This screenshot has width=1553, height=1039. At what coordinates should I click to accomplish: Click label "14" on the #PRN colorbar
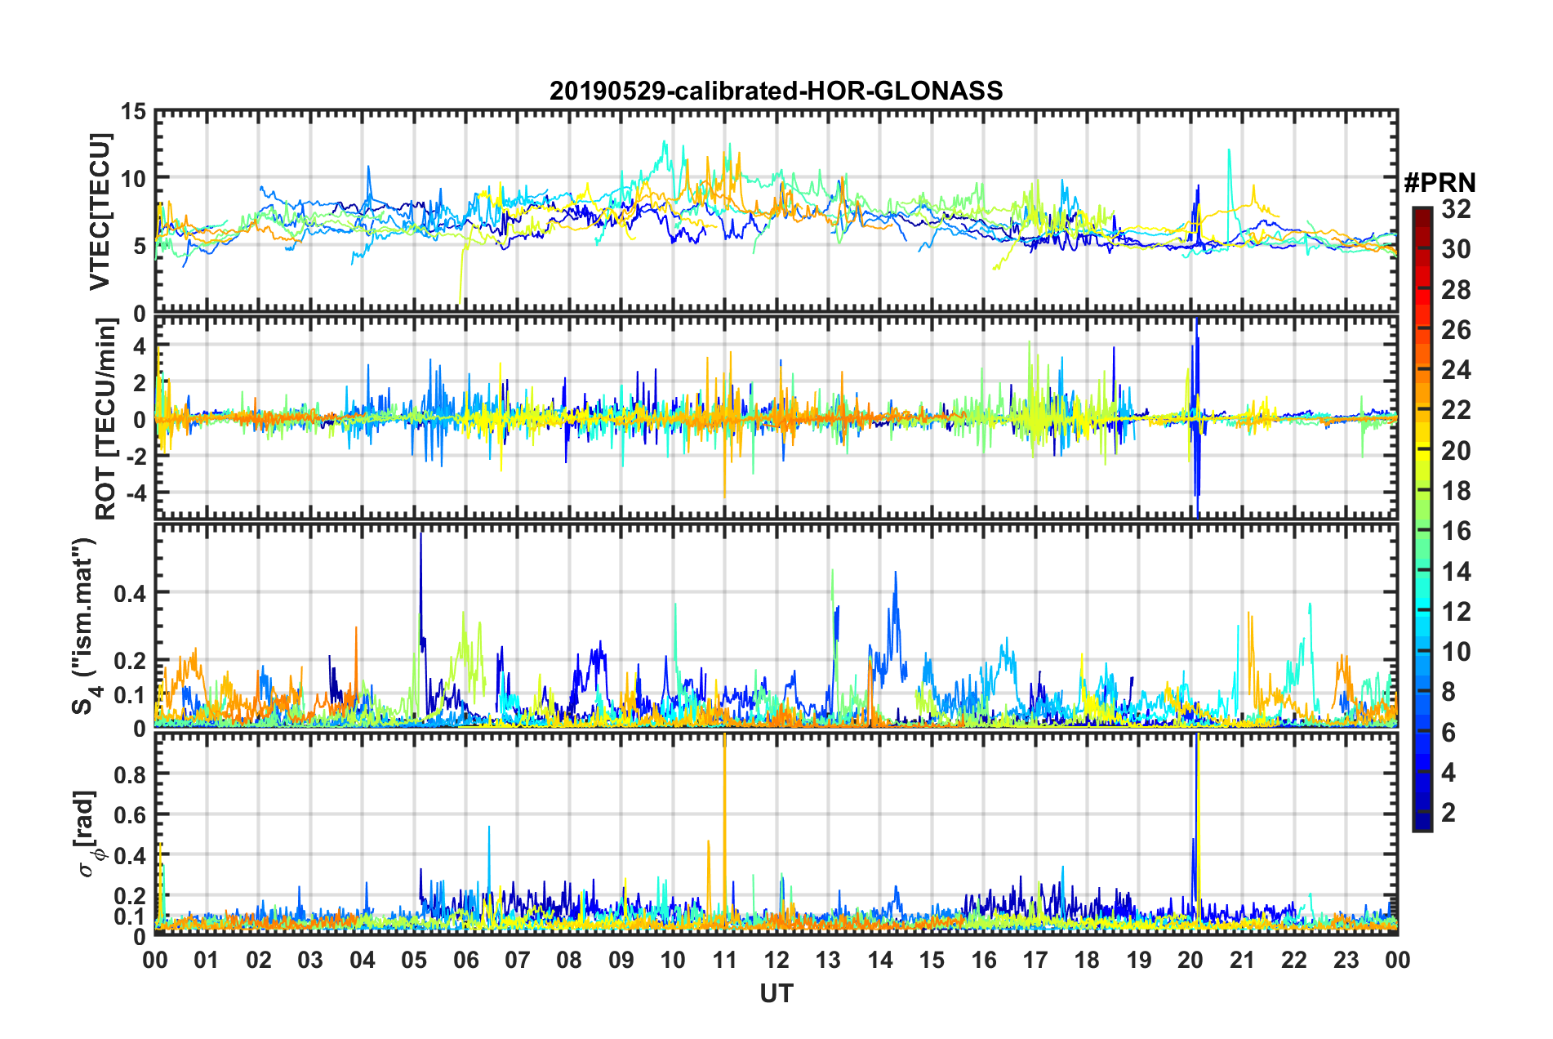click(x=1456, y=572)
